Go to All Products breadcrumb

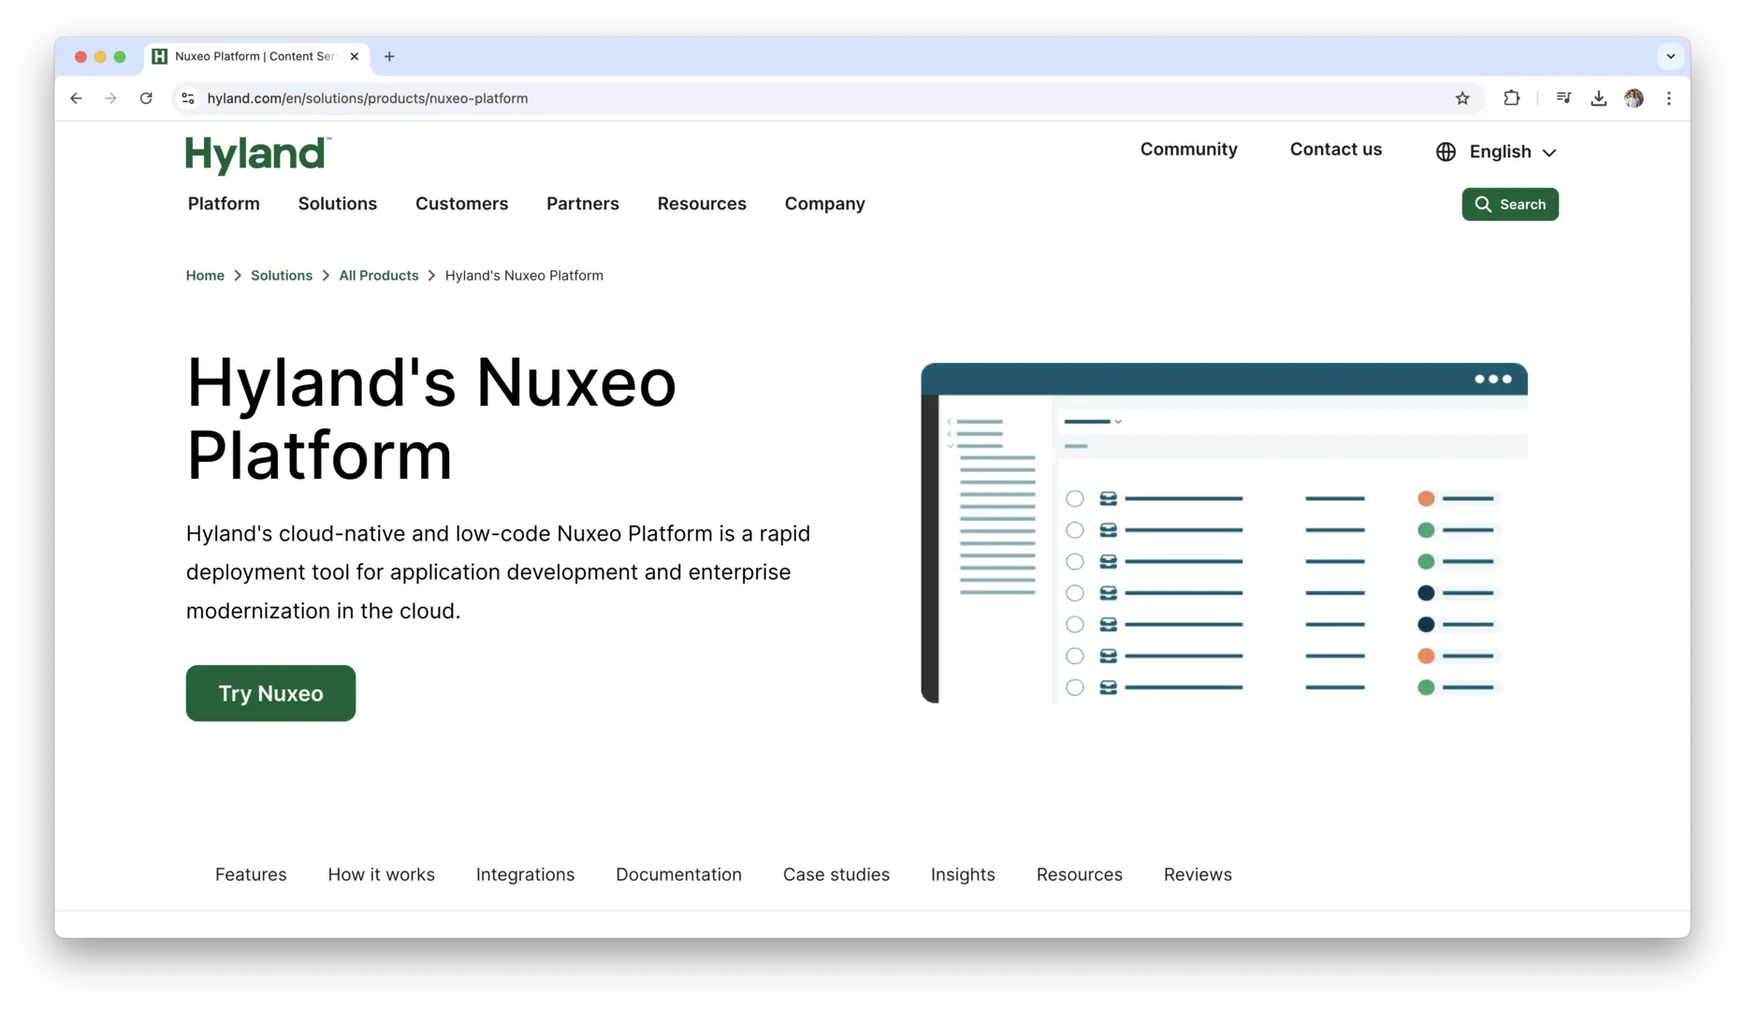point(378,276)
